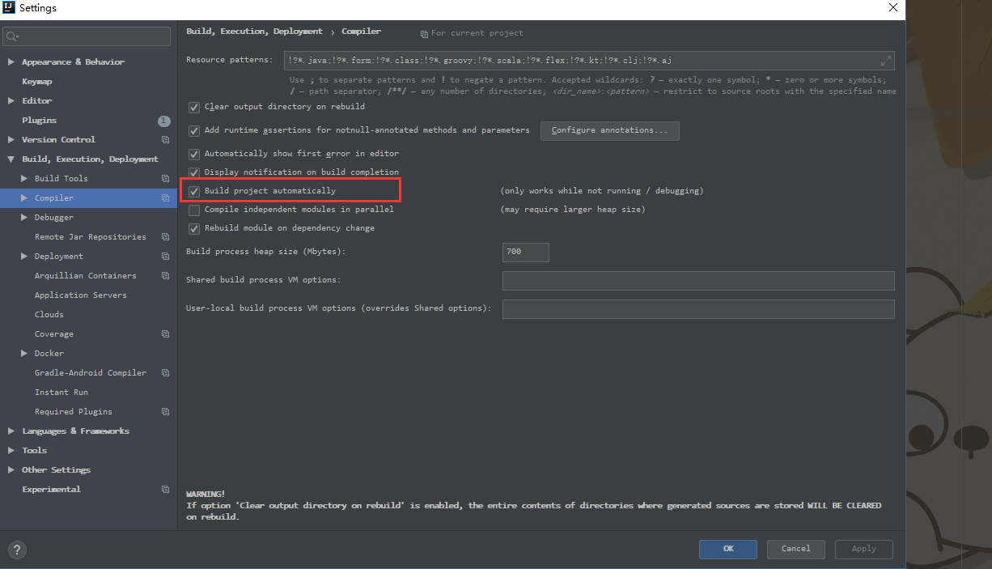The image size is (992, 569).
Task: Click the Plugins update count badge
Action: pos(164,121)
